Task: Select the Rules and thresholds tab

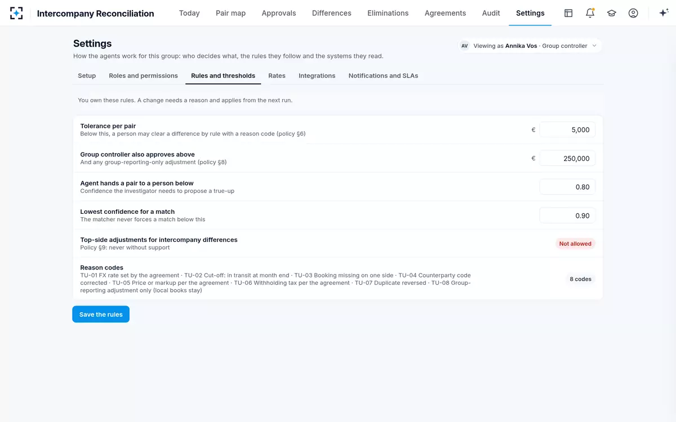Action: [x=223, y=75]
